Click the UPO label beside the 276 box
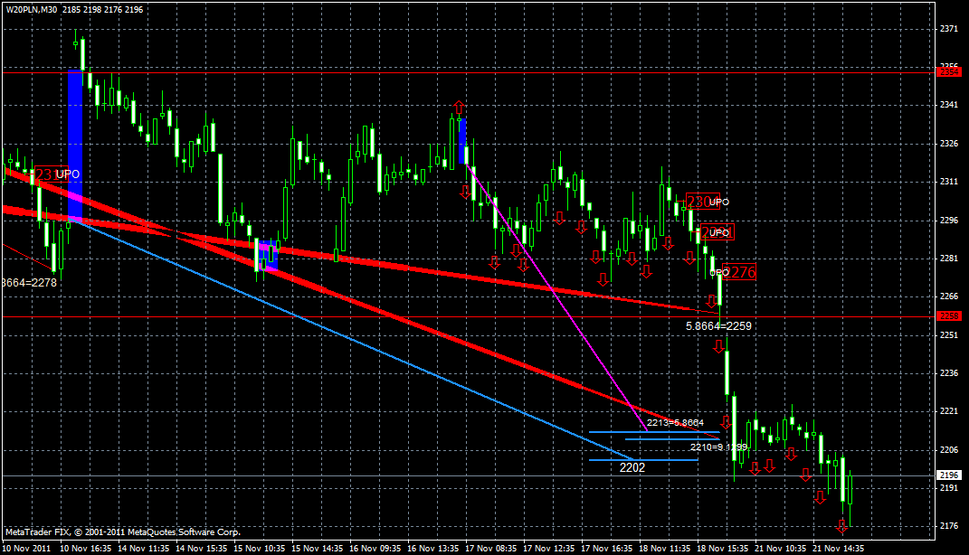The height and width of the screenshot is (555, 969). 719,272
